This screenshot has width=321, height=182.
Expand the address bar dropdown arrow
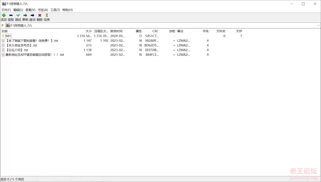pyautogui.click(x=319, y=26)
